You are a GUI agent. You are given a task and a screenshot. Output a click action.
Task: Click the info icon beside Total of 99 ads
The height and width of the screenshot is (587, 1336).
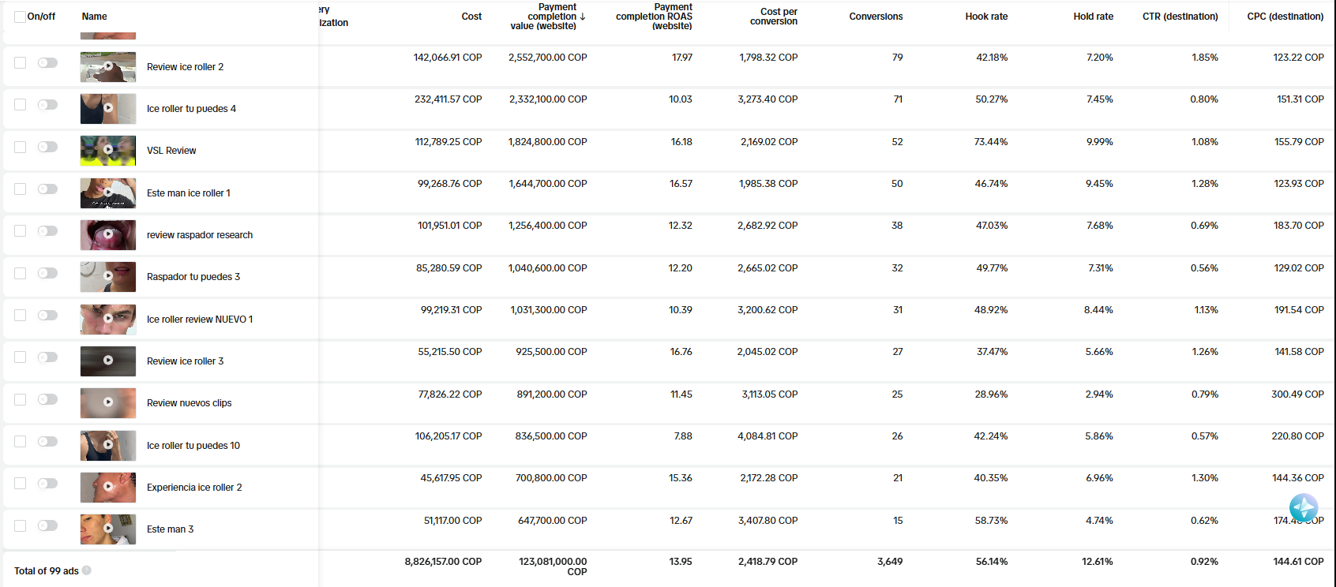click(87, 570)
